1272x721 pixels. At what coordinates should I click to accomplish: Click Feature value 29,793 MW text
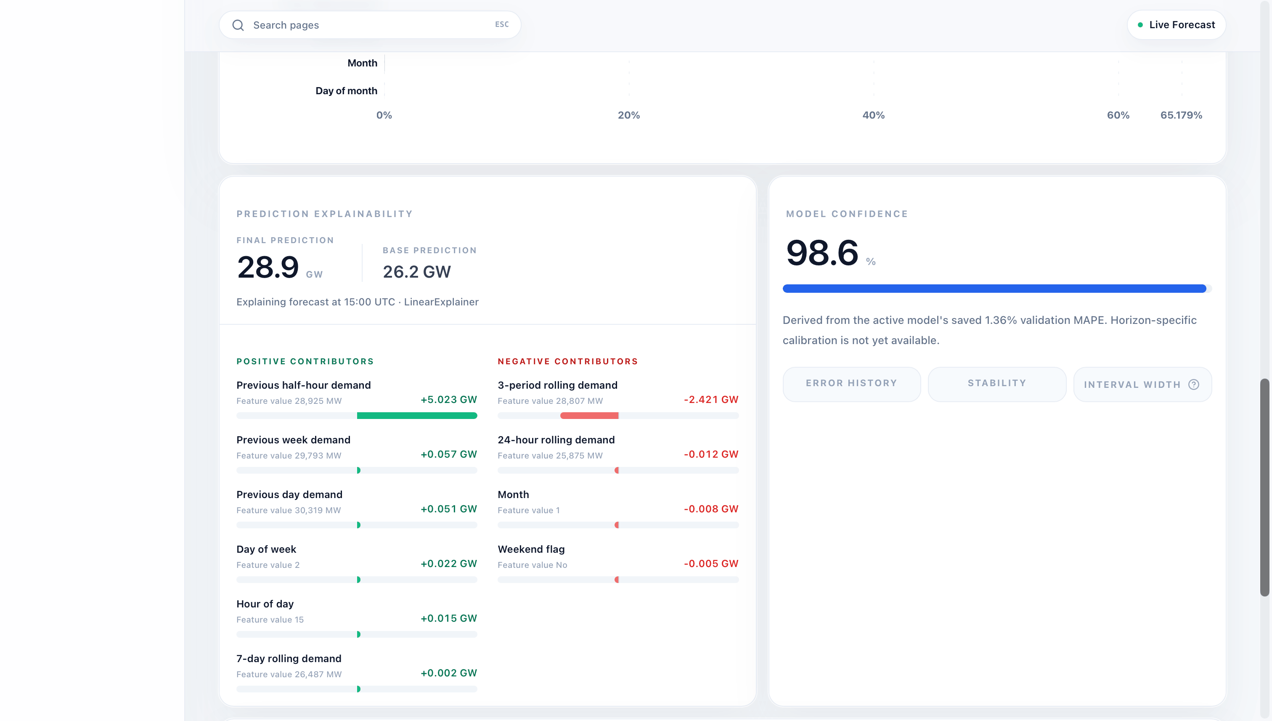tap(289, 456)
